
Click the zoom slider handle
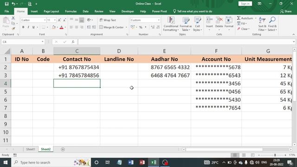pyautogui.click(x=275, y=155)
